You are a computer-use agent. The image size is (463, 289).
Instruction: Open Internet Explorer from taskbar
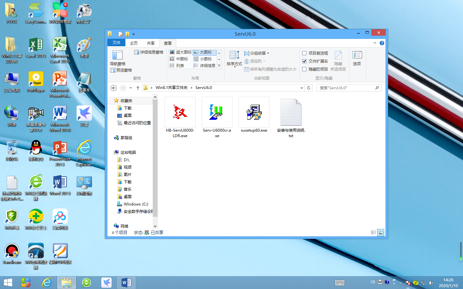point(47,283)
